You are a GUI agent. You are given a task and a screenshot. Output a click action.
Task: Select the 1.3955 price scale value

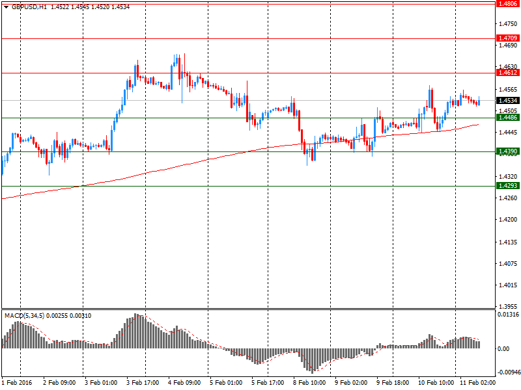[508, 306]
